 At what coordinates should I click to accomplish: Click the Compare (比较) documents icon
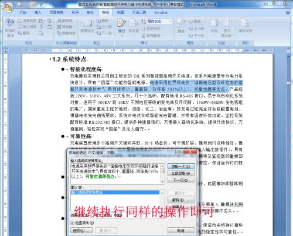coord(214,26)
